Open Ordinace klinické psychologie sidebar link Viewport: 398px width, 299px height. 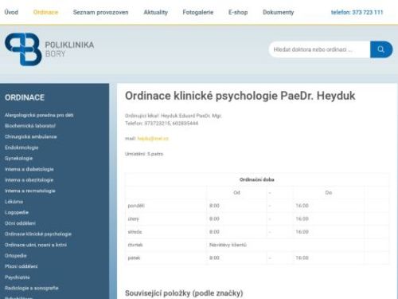(x=38, y=234)
